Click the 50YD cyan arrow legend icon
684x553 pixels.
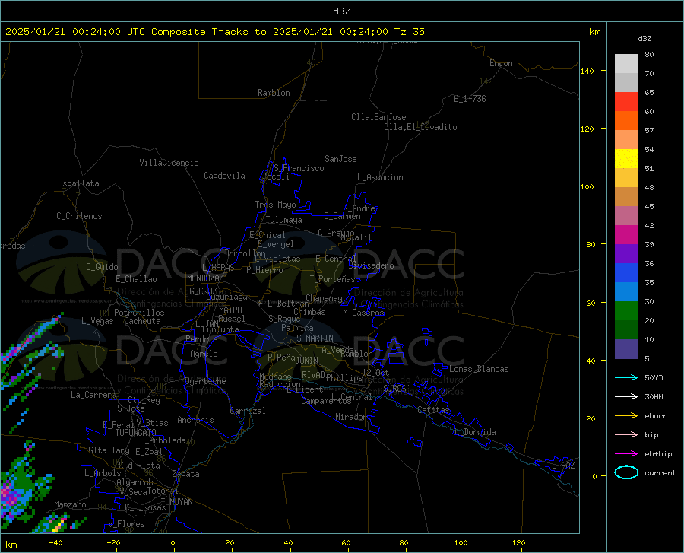(626, 377)
